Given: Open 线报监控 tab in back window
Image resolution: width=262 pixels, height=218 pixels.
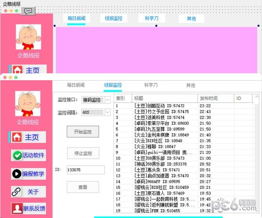Looking at the screenshot, I should 114,18.
